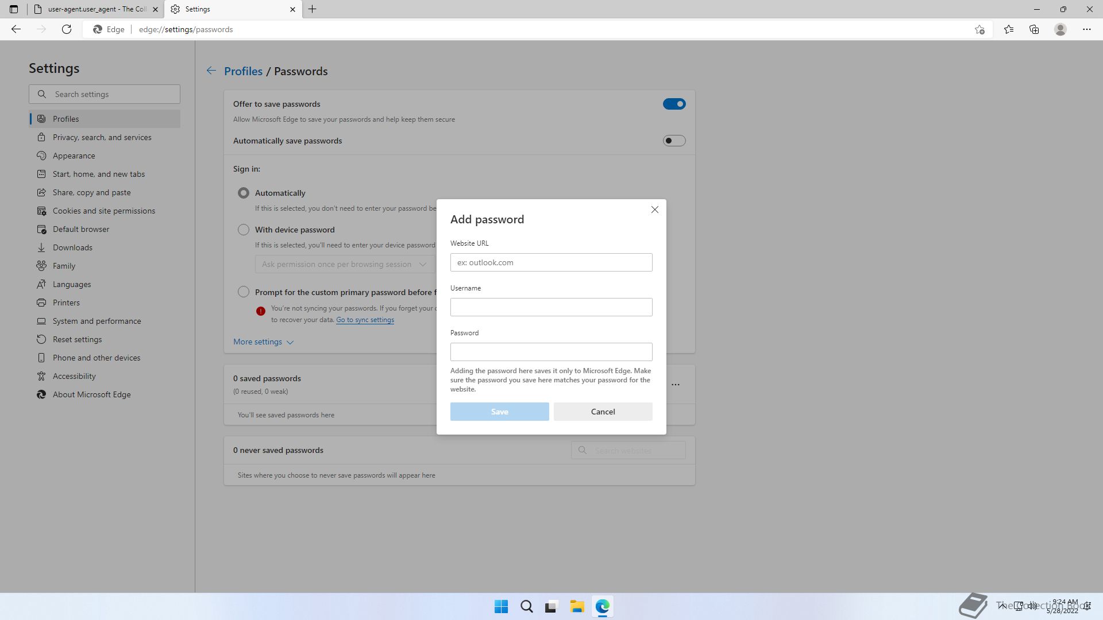Open File Explorer from the taskbar
Screen dimensions: 1103x620
(577, 606)
